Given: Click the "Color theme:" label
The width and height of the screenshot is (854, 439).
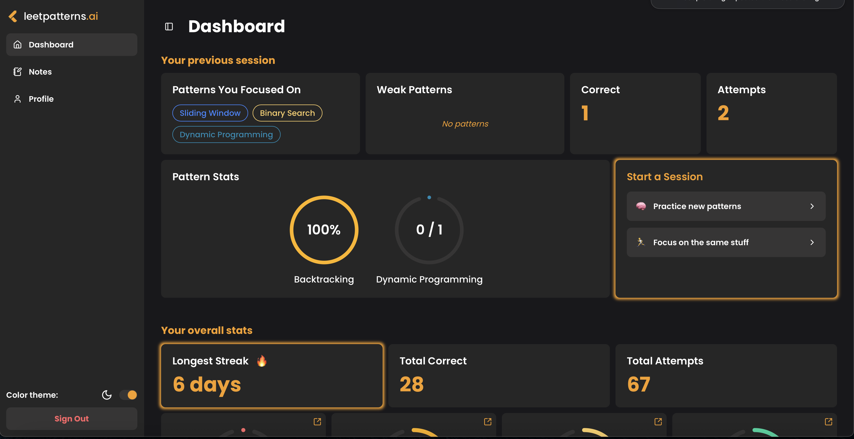Looking at the screenshot, I should point(32,395).
